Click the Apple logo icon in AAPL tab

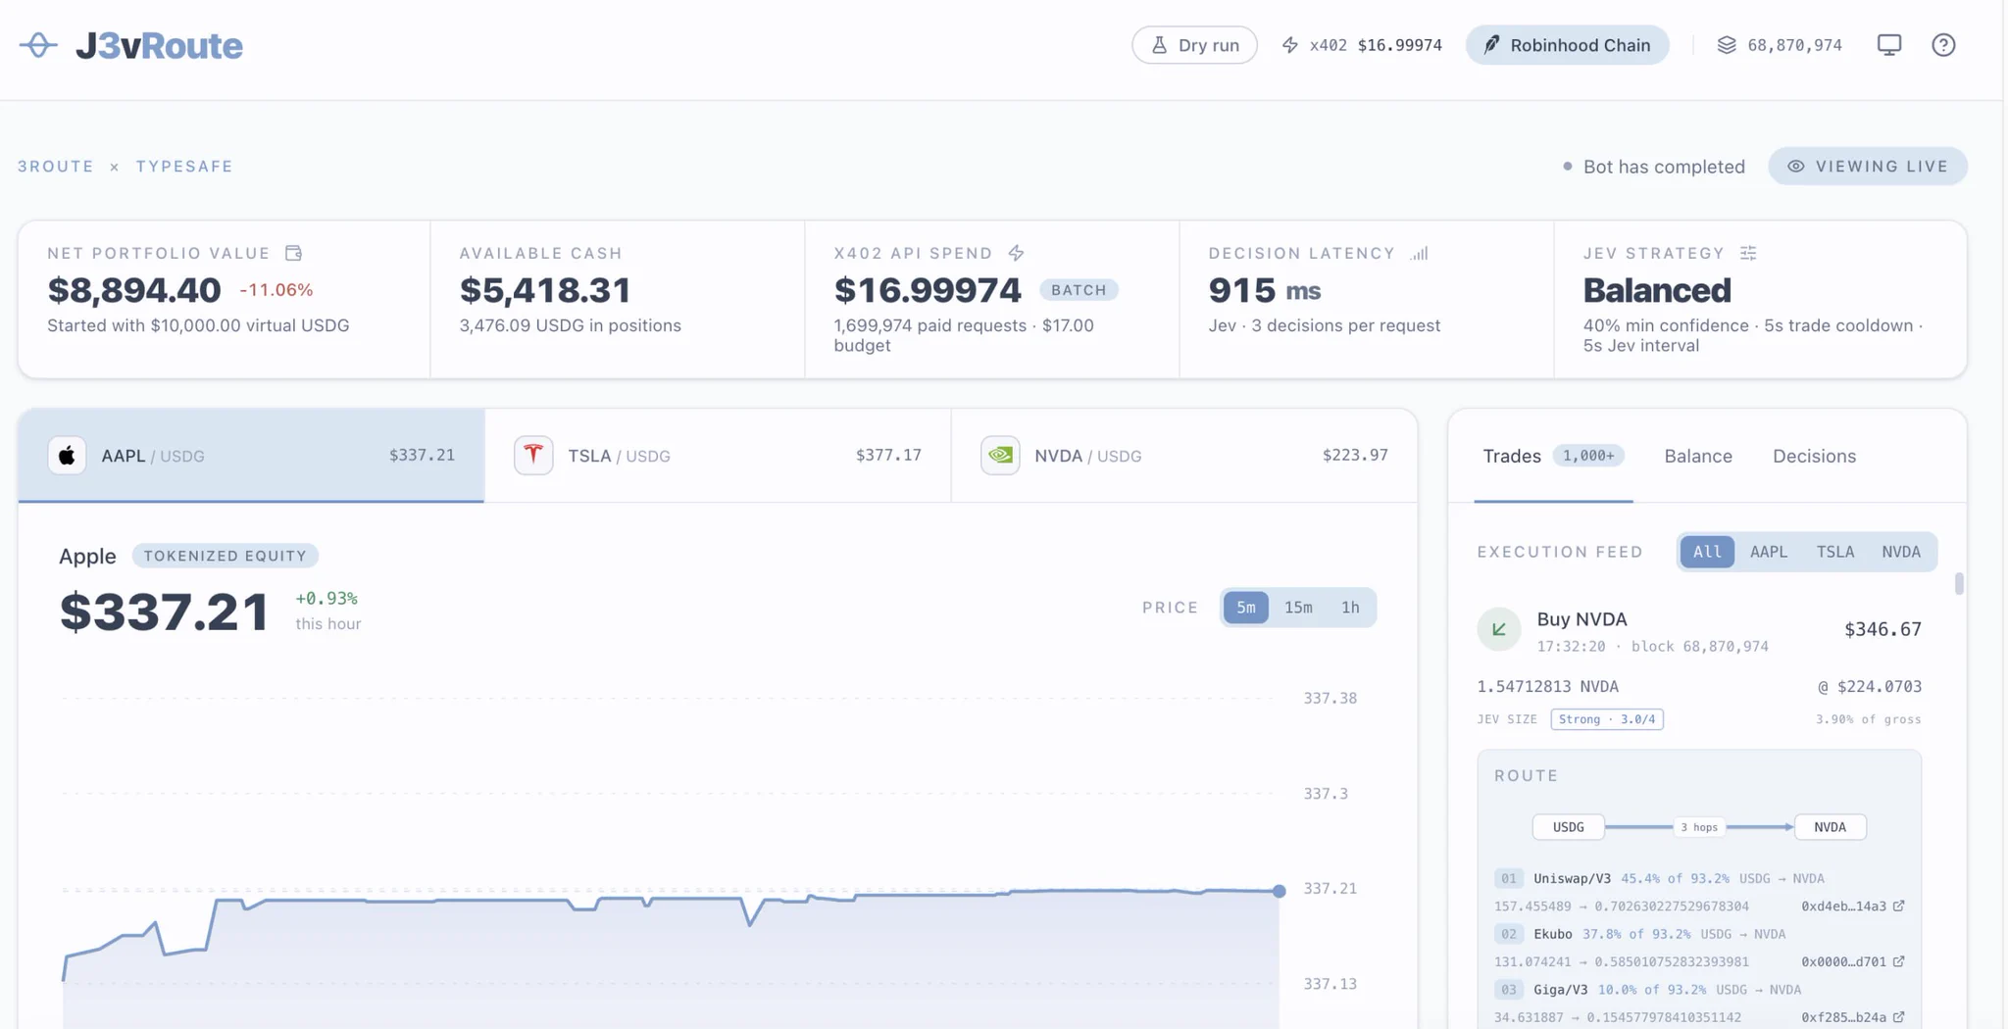point(67,455)
